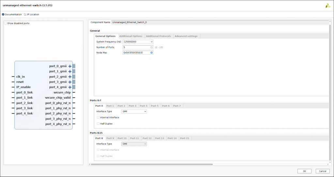Expand the port_1_gmii plus icon
The height and width of the screenshot is (177, 334).
click(x=70, y=72)
